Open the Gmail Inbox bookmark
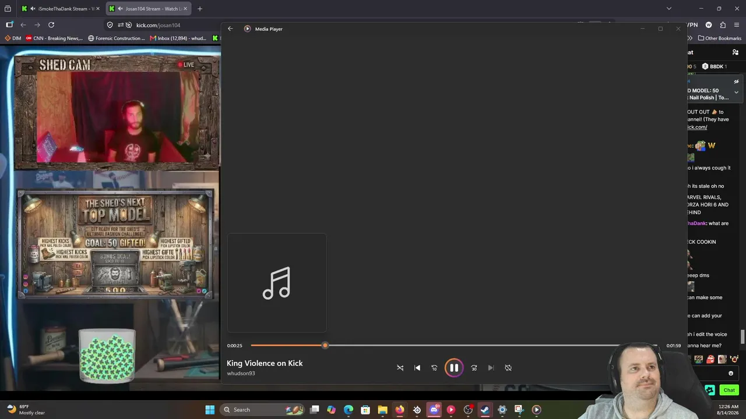Viewport: 746px width, 419px height. pyautogui.click(x=178, y=38)
